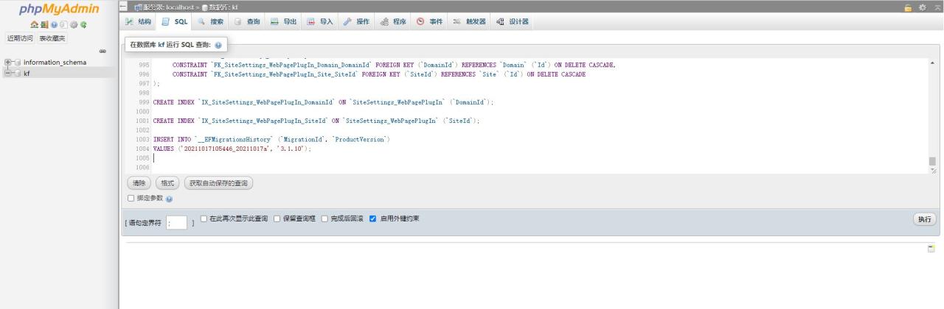Open the 事件 tab
This screenshot has width=944, height=309.
(x=430, y=21)
